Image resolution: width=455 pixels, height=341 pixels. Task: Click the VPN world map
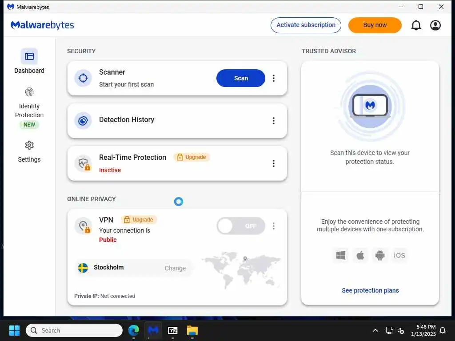coord(241,270)
